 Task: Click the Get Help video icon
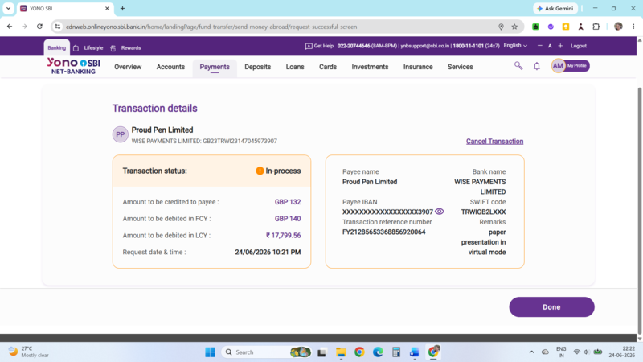(x=309, y=46)
